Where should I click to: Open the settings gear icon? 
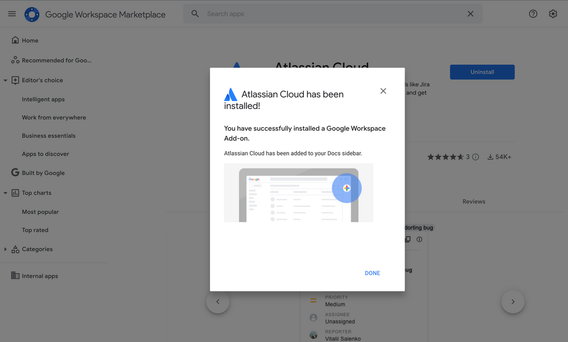coord(553,14)
